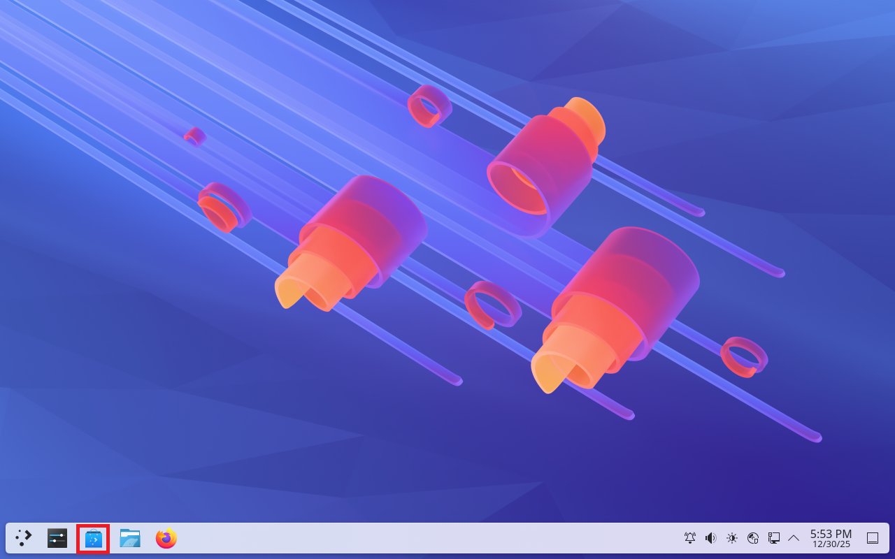Open the notifications bell in system tray

[690, 538]
